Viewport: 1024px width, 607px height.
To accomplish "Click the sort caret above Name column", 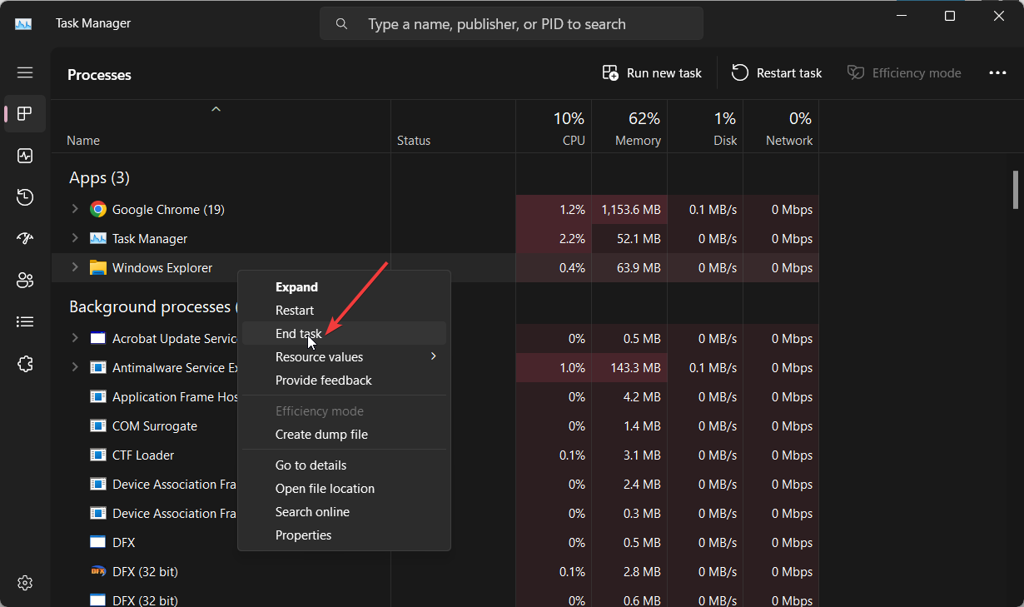I will tap(216, 109).
